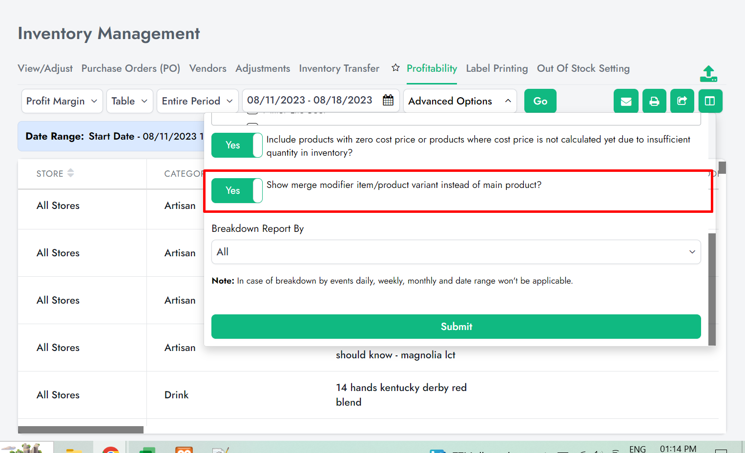Click the upload icon at top right
Screen dimensions: 745x453
click(708, 74)
